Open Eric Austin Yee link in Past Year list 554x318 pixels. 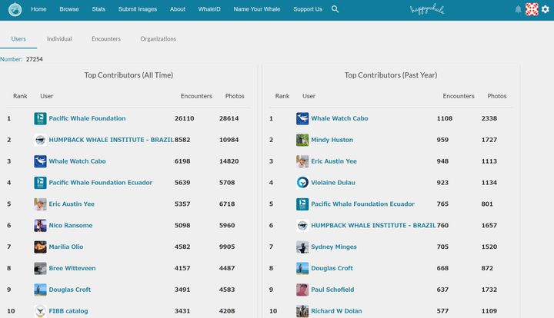tap(334, 161)
